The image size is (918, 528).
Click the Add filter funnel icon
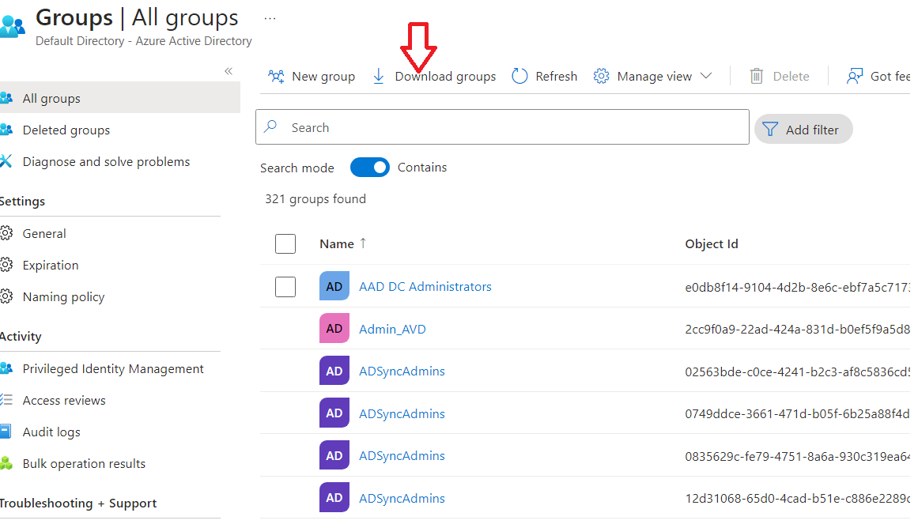770,130
